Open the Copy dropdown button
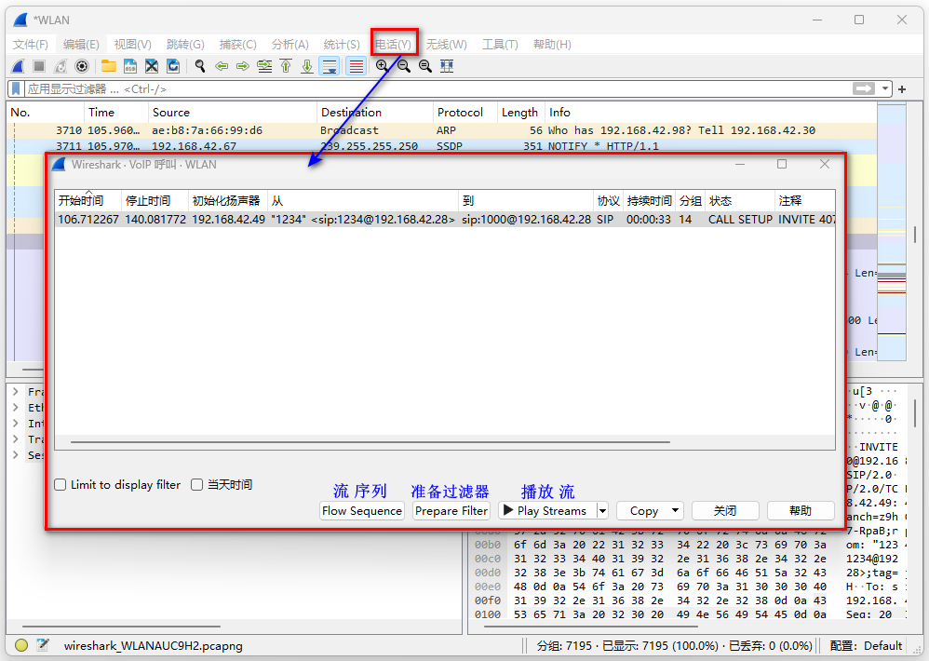The width and height of the screenshot is (929, 661). tap(650, 510)
